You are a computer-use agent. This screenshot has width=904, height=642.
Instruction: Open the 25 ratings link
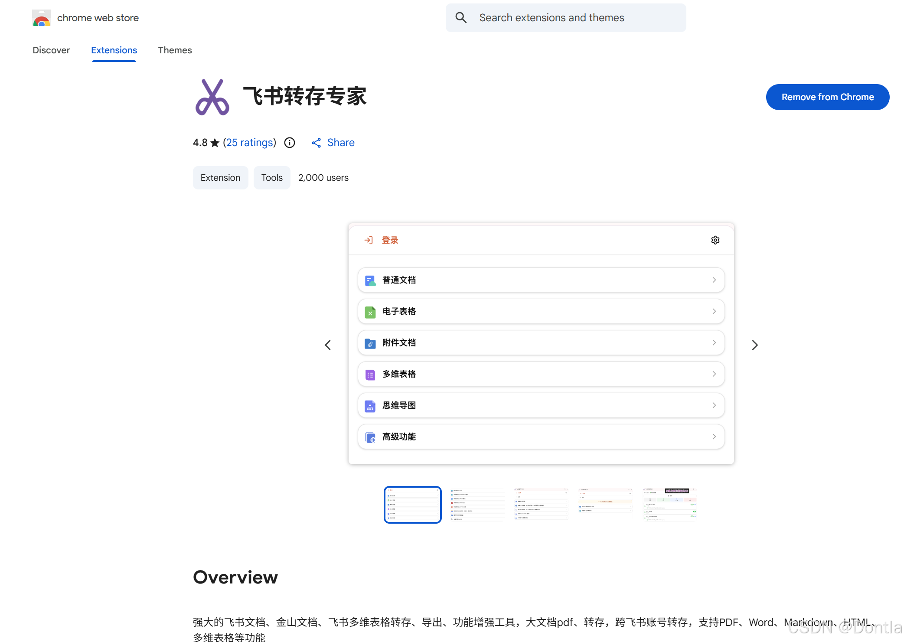250,143
